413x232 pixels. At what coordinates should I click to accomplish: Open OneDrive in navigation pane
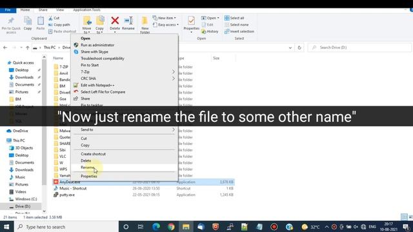coord(17,131)
